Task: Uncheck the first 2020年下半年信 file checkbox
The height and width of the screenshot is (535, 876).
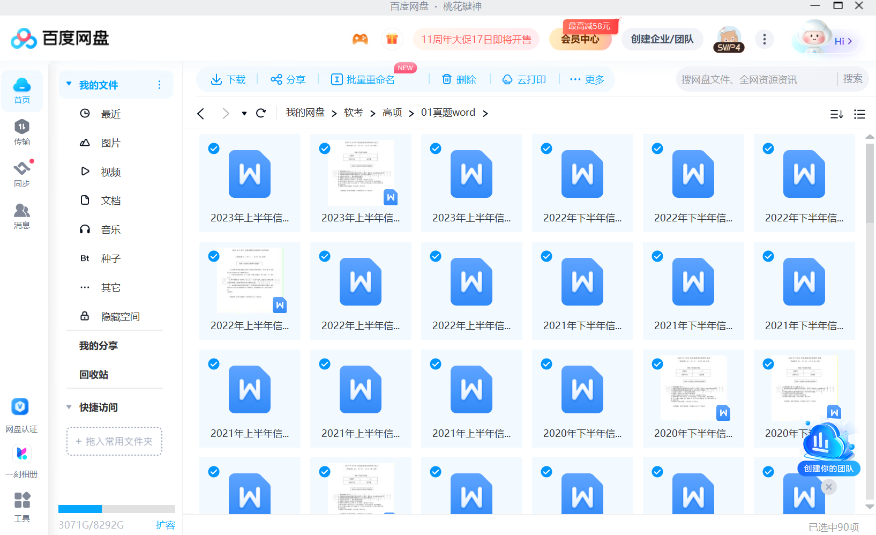Action: coord(546,364)
